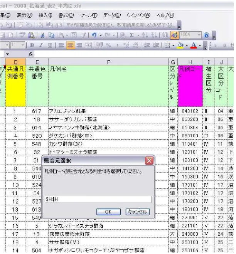Click the Insert Hyperlink icon

pos(123,35)
